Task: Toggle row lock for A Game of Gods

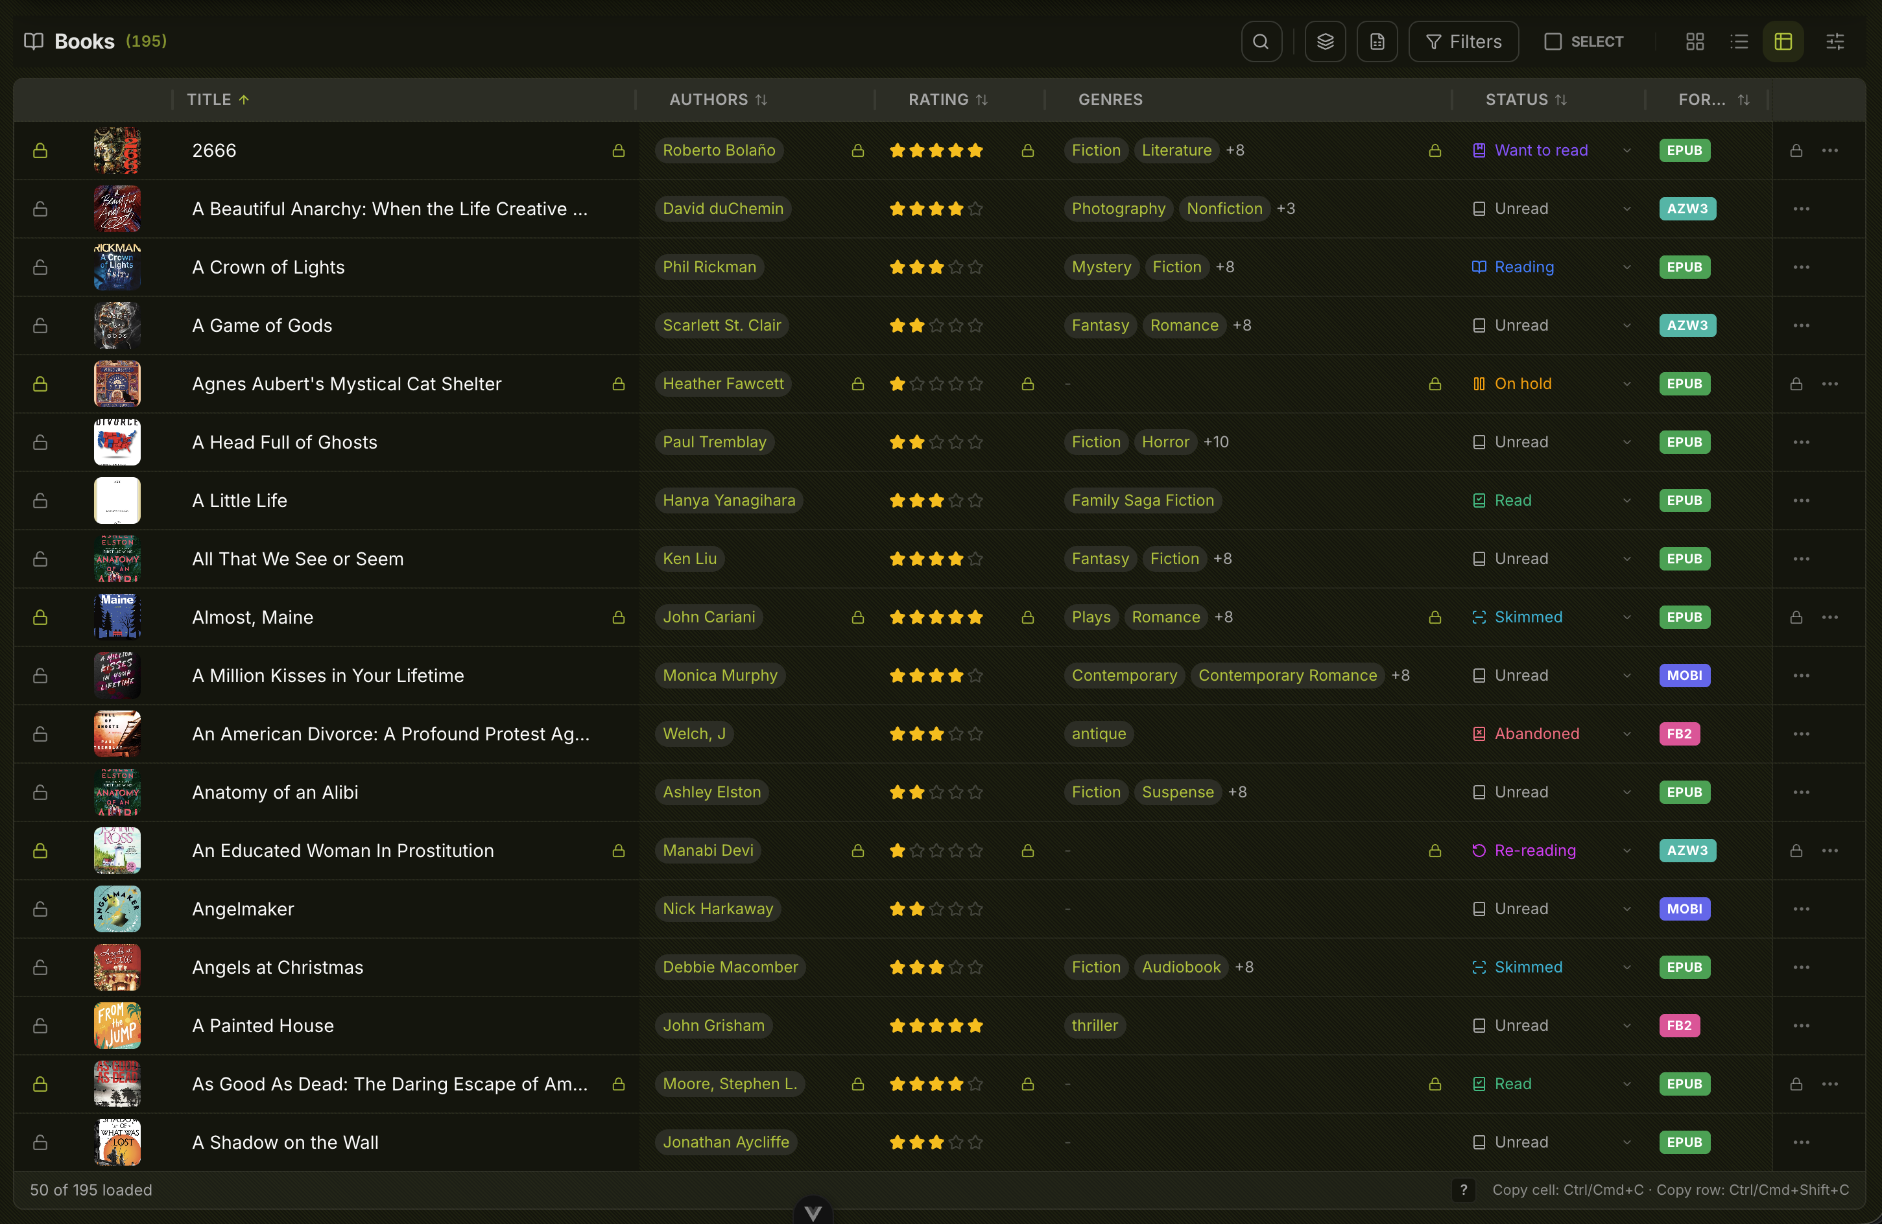Action: tap(40, 325)
